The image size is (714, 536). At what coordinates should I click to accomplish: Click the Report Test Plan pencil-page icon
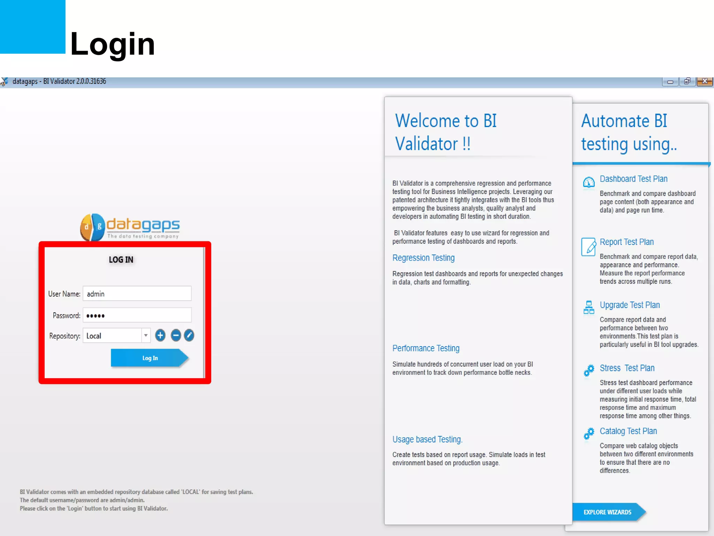click(588, 247)
